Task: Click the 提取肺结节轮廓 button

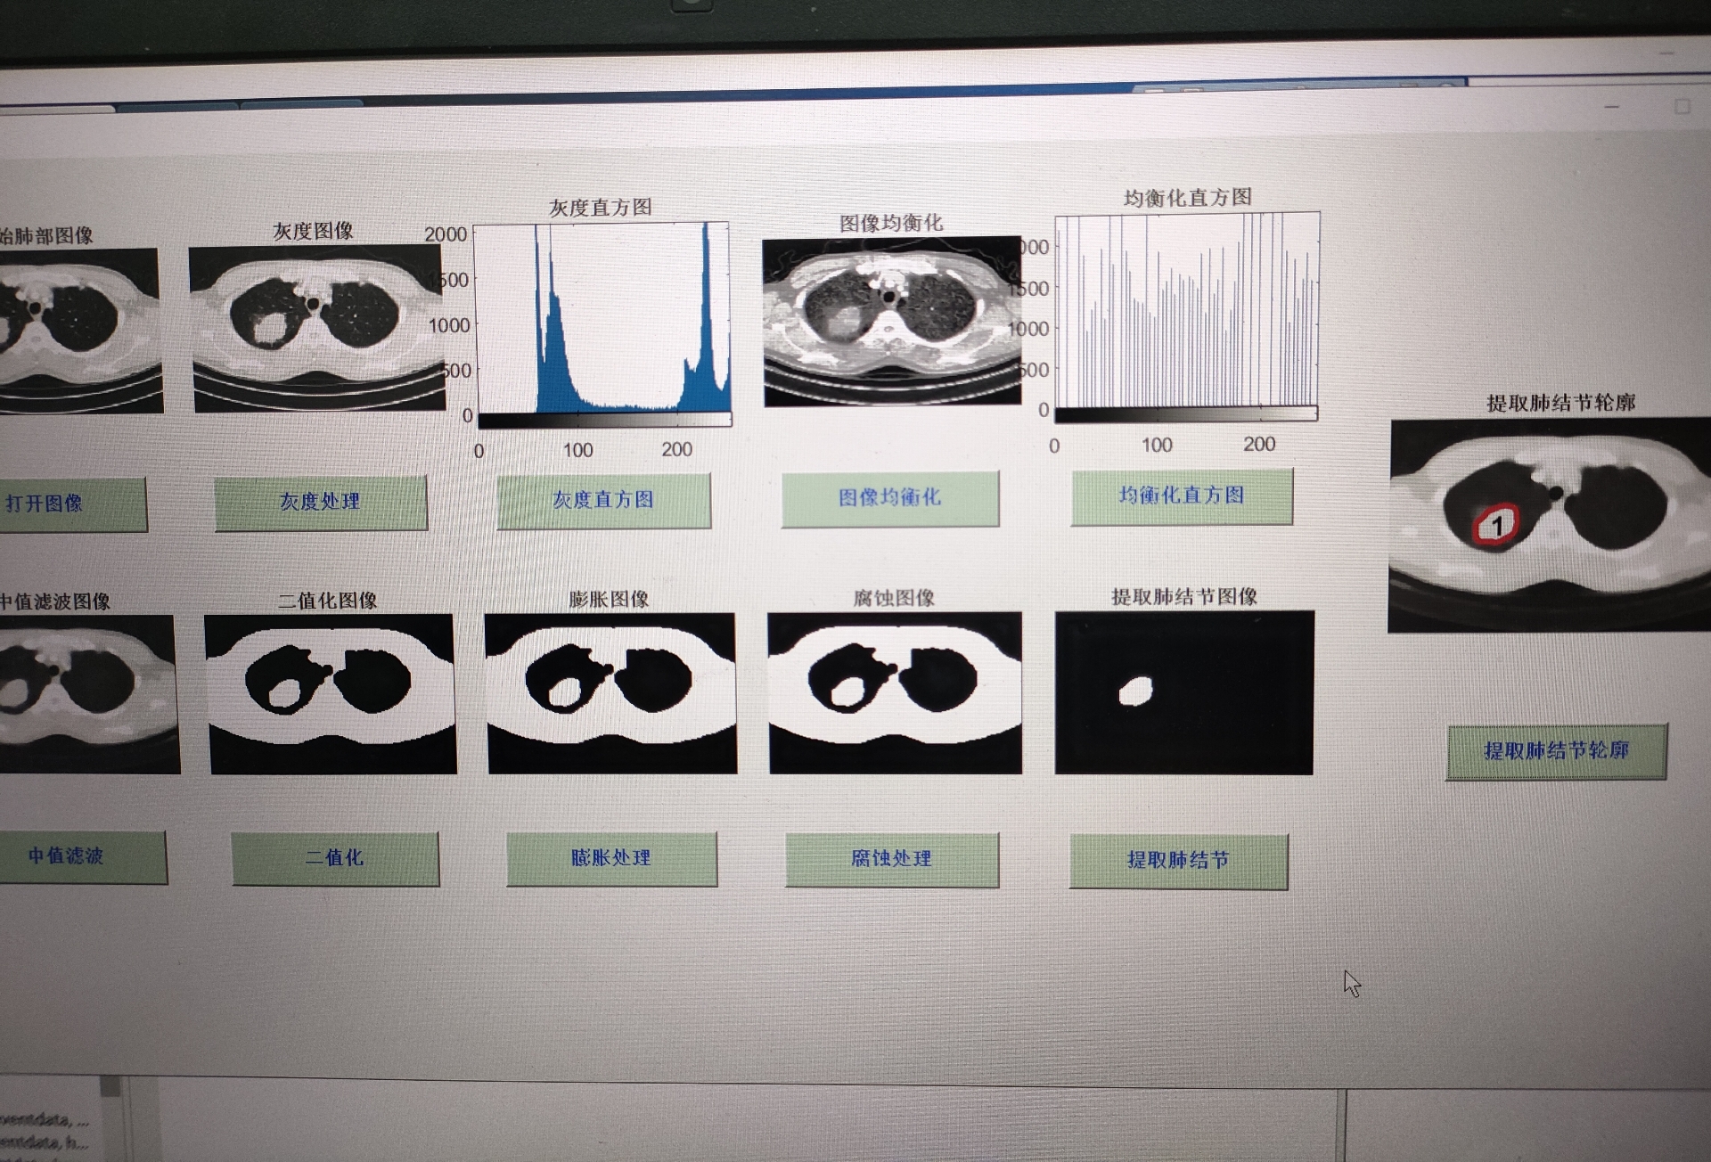Action: tap(1556, 751)
